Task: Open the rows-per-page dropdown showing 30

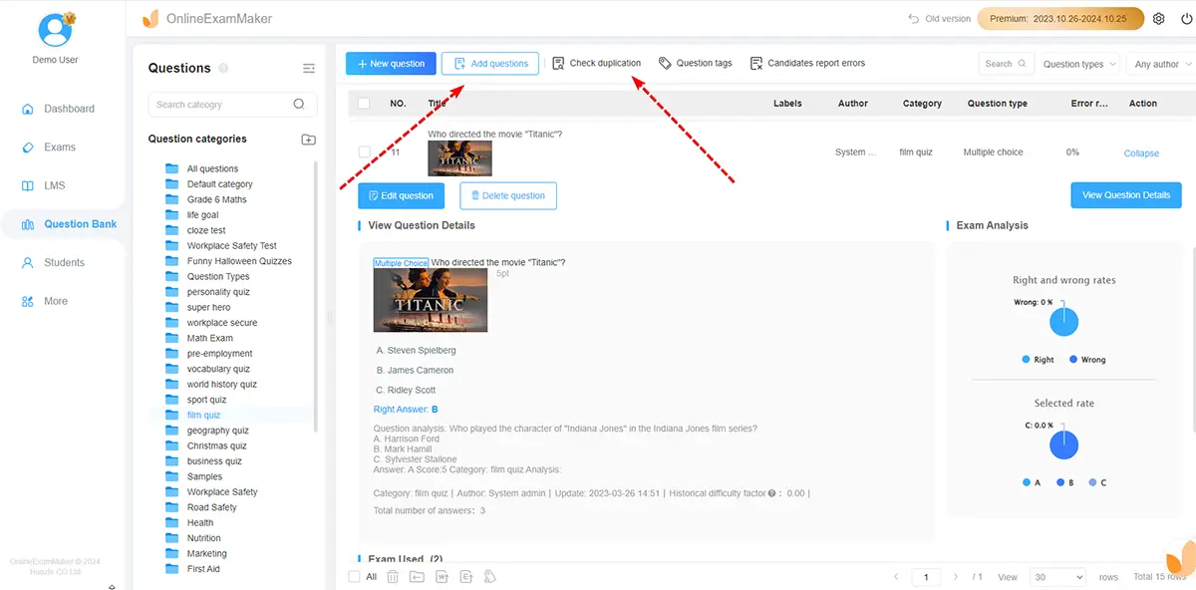Action: 1058,577
